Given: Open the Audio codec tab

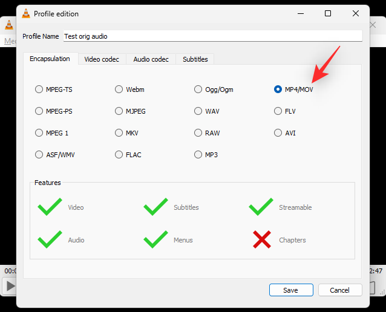Looking at the screenshot, I should click(151, 59).
